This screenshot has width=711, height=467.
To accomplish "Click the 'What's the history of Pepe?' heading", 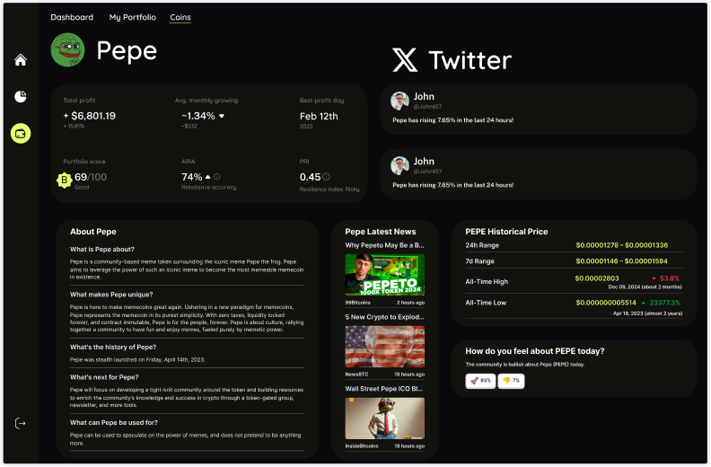I will [x=113, y=348].
